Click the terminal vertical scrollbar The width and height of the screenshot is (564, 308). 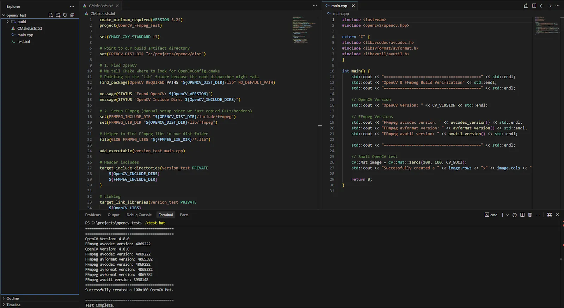[562, 259]
